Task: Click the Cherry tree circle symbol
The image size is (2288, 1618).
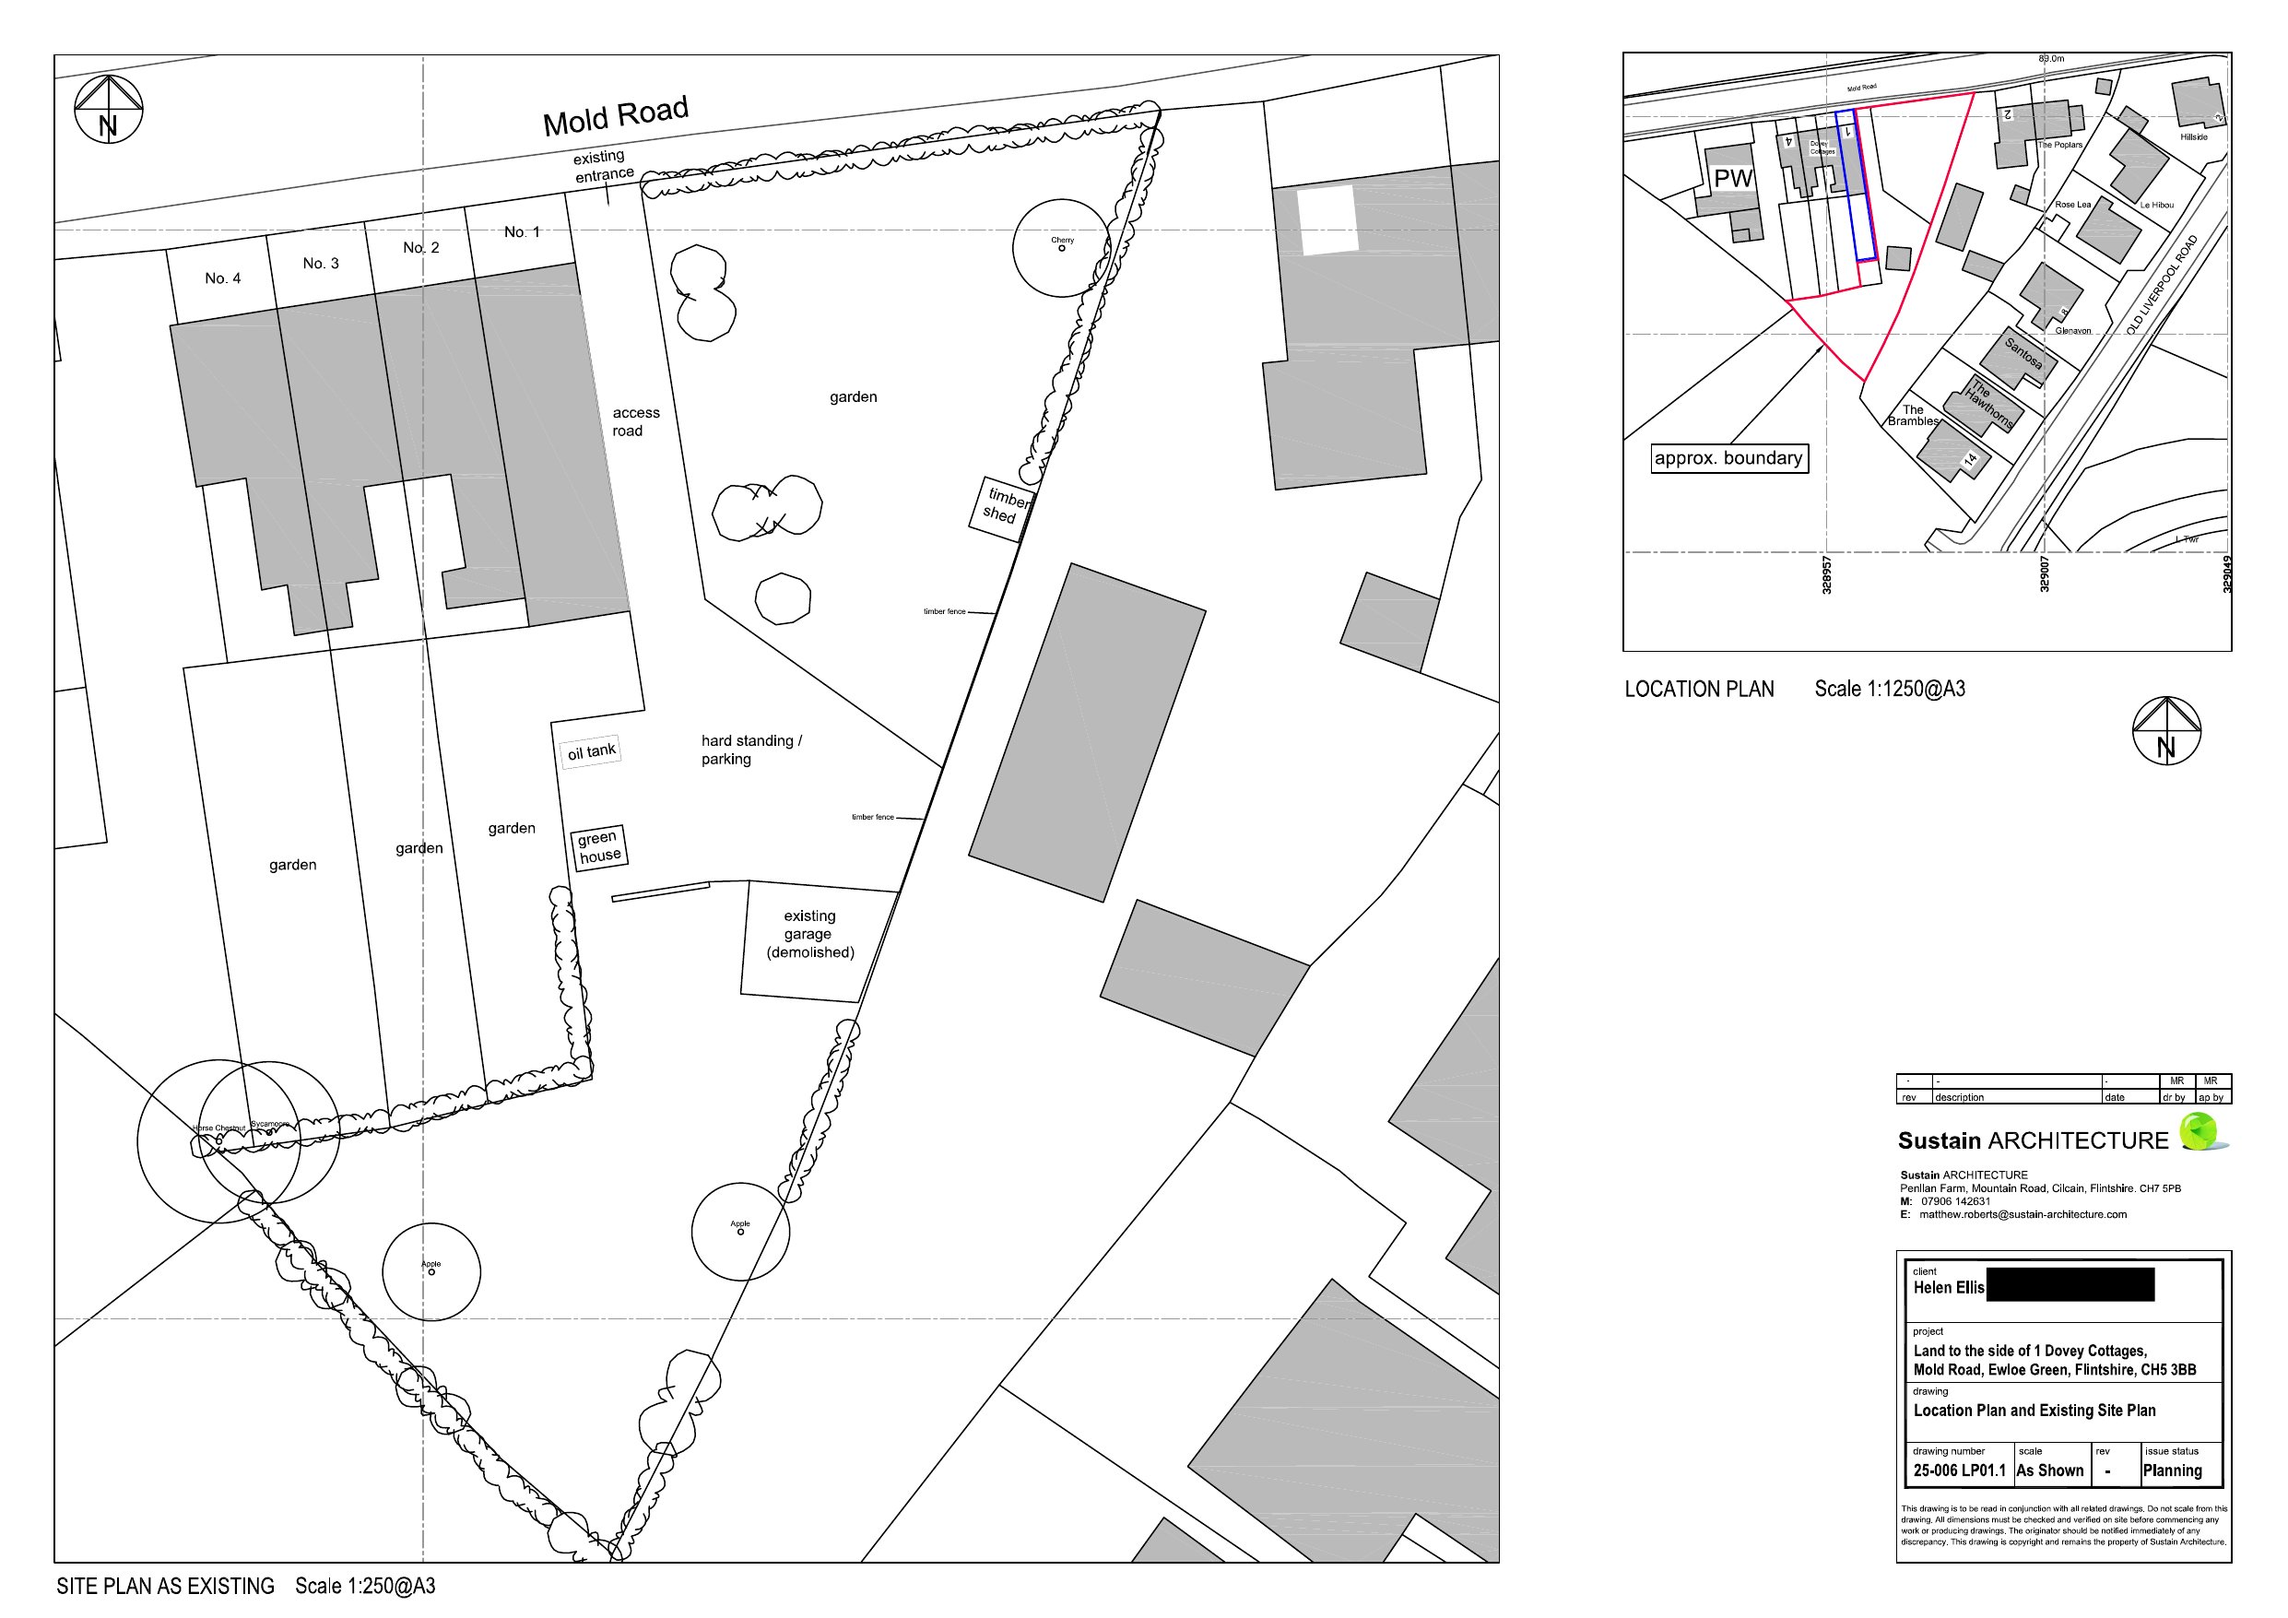Action: pos(1061,248)
